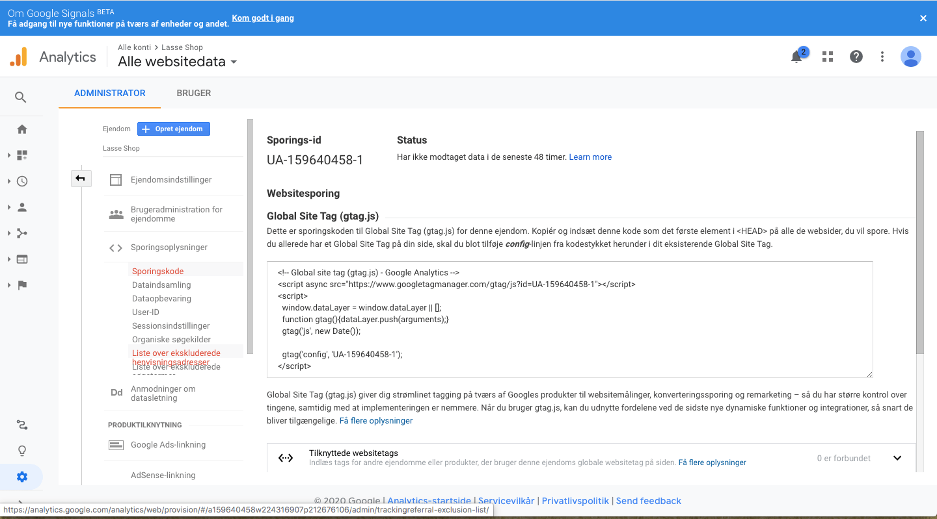Open the Alle websitedata account dropdown

(178, 62)
